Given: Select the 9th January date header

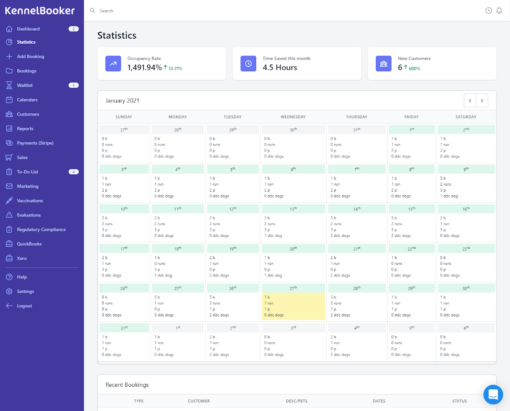Looking at the screenshot, I should click(x=466, y=169).
